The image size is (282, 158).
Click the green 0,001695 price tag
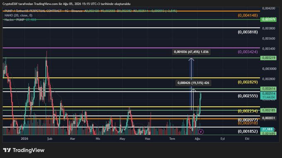(x=268, y=134)
